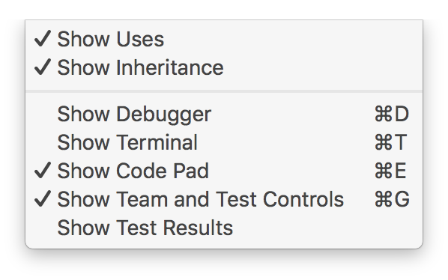Open the debugger via Show Debugger
This screenshot has height=280, width=448.
coord(224,114)
